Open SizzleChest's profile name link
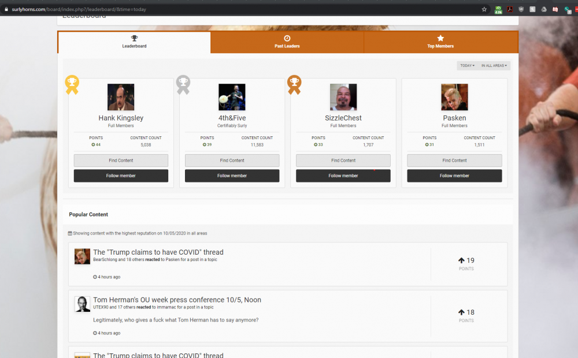The image size is (578, 358). (x=343, y=118)
